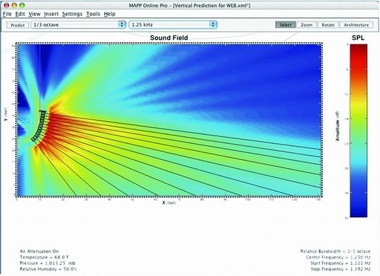Click the SPL color scale bar

point(359,131)
